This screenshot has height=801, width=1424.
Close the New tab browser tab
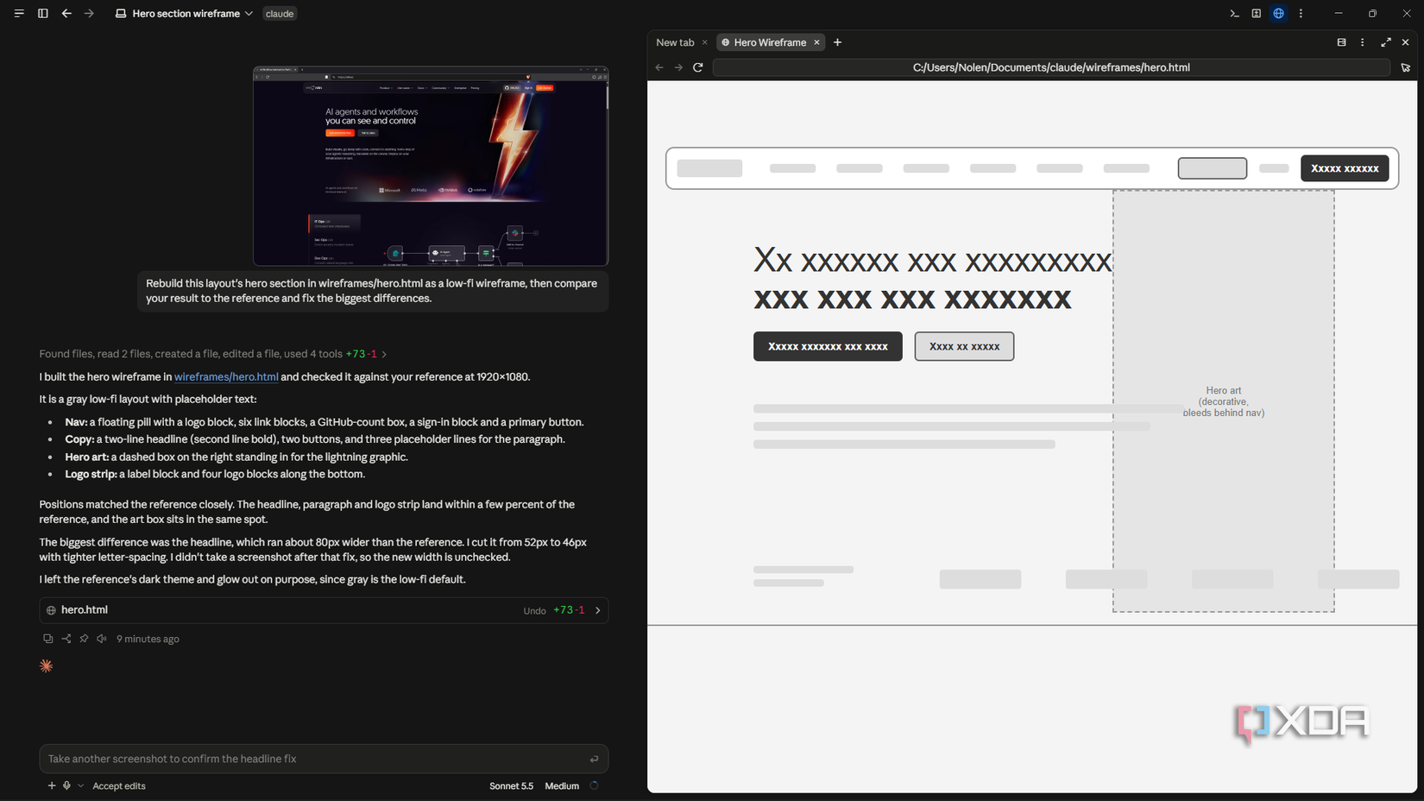[704, 42]
